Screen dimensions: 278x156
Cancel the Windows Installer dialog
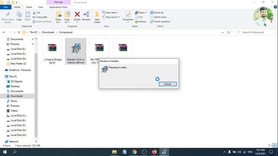168,84
